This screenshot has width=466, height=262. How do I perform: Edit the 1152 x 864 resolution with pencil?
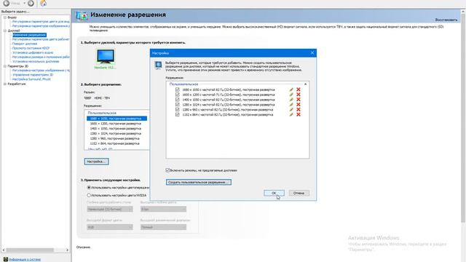(x=291, y=114)
